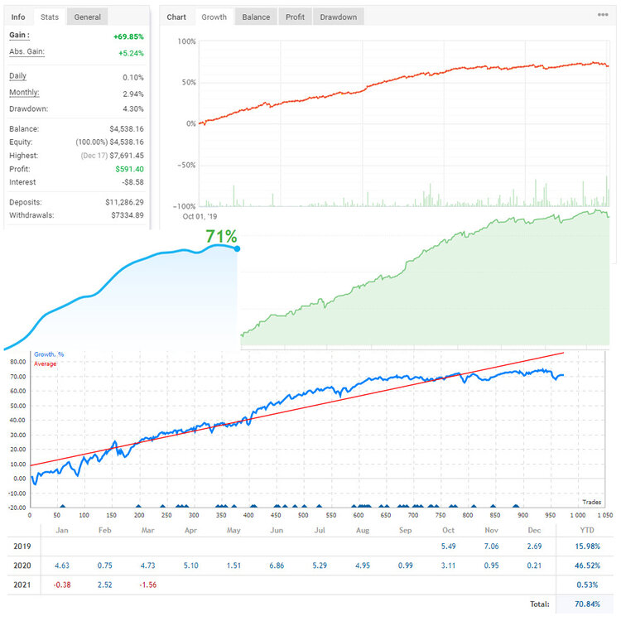Click the 2020 April cell 5.10
Image resolution: width=621 pixels, height=621 pixels.
click(191, 566)
